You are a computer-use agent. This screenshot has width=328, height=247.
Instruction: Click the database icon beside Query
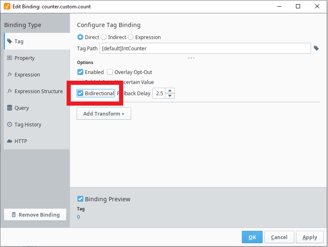coord(10,108)
